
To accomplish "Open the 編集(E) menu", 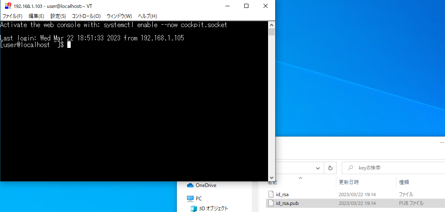I will pyautogui.click(x=36, y=16).
